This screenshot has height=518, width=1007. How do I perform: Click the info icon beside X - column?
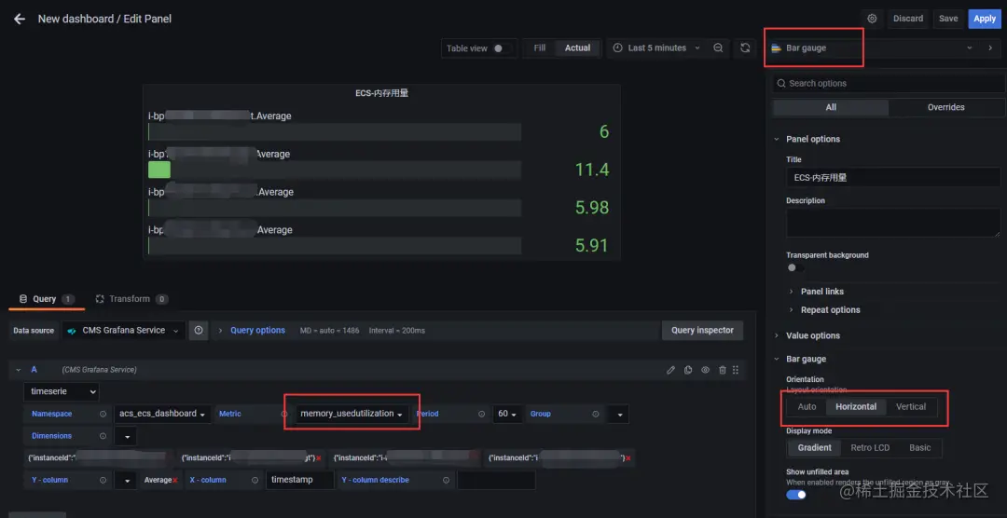click(255, 480)
